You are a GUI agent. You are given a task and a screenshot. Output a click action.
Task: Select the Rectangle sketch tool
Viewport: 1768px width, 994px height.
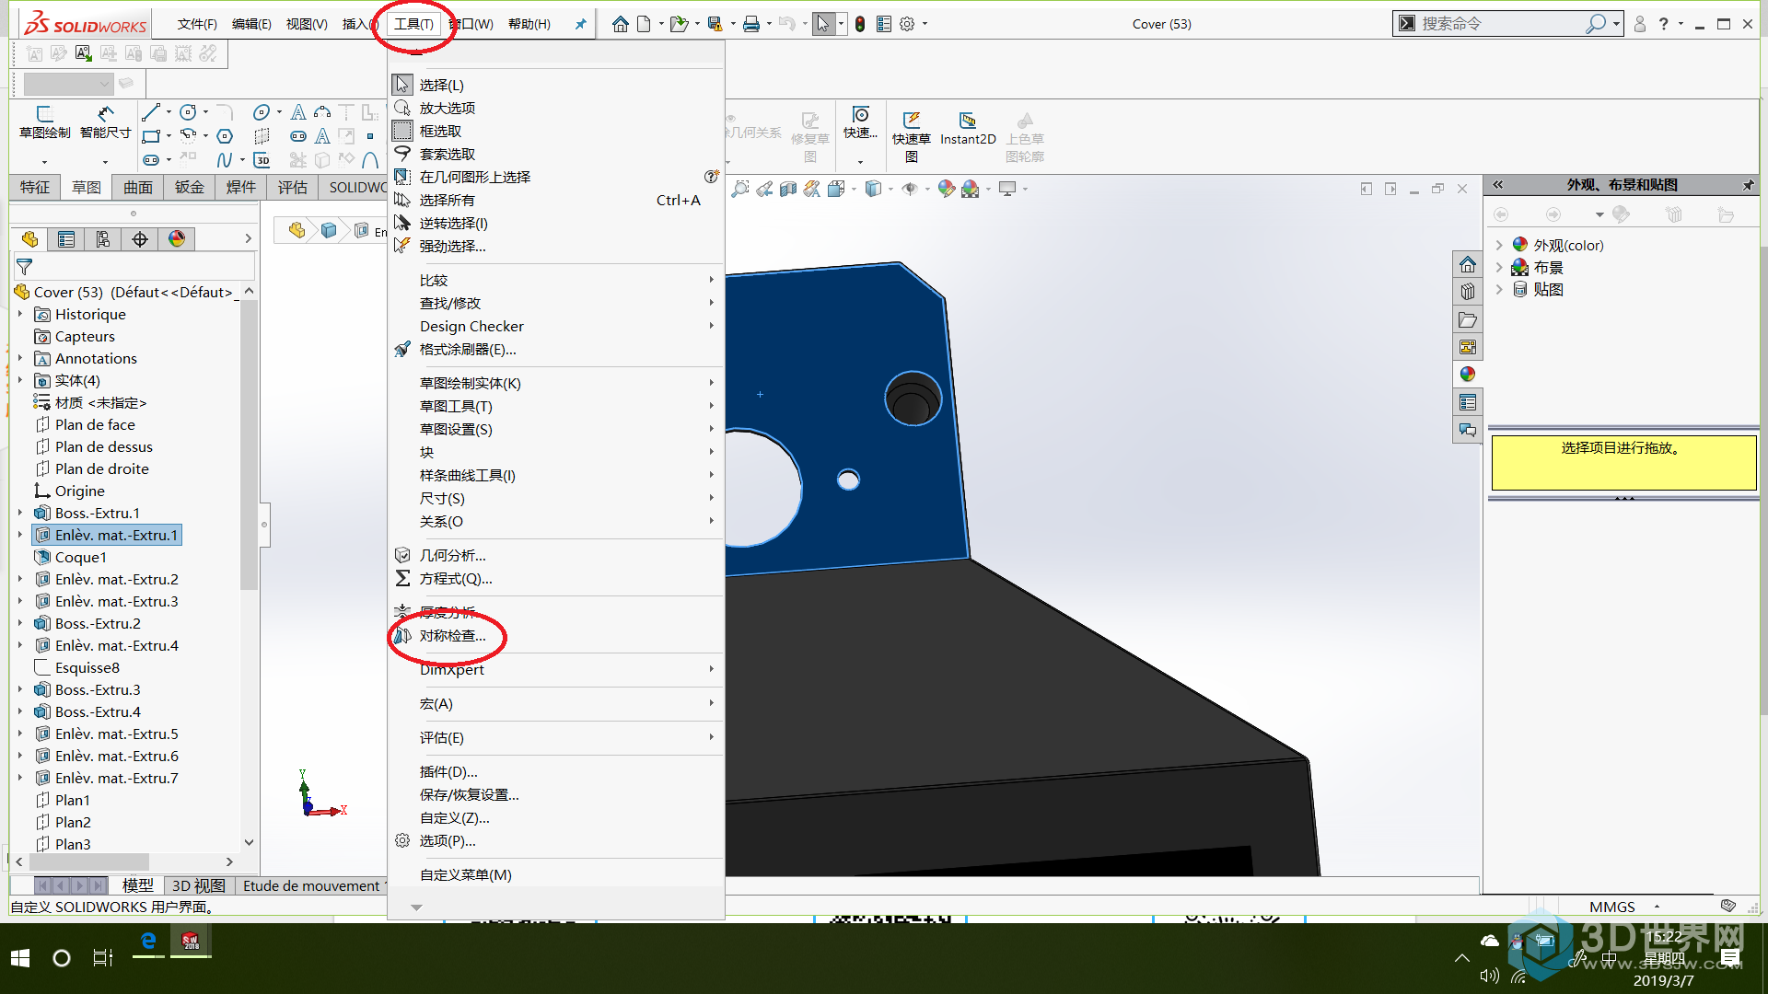point(151,136)
